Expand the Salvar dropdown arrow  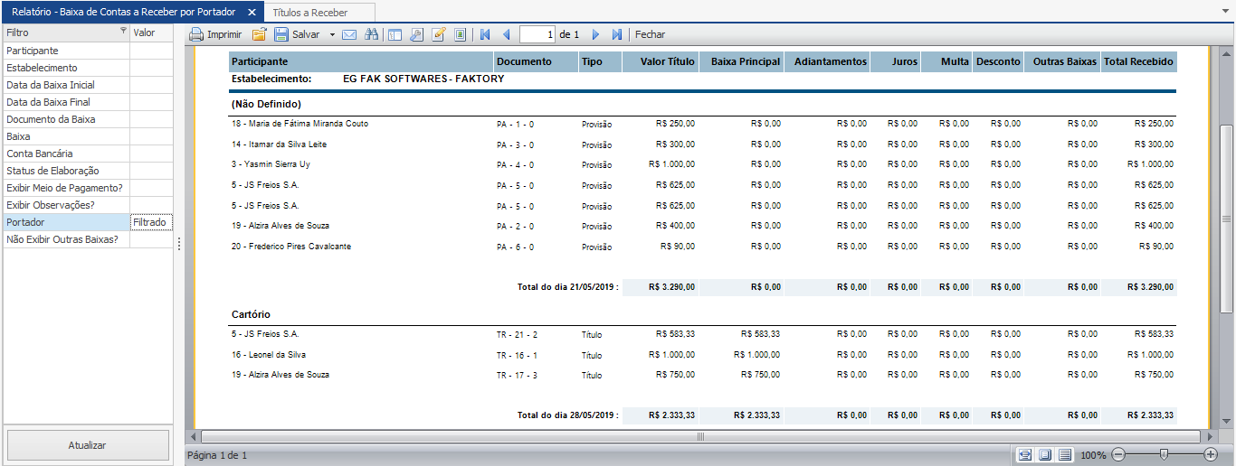[332, 34]
